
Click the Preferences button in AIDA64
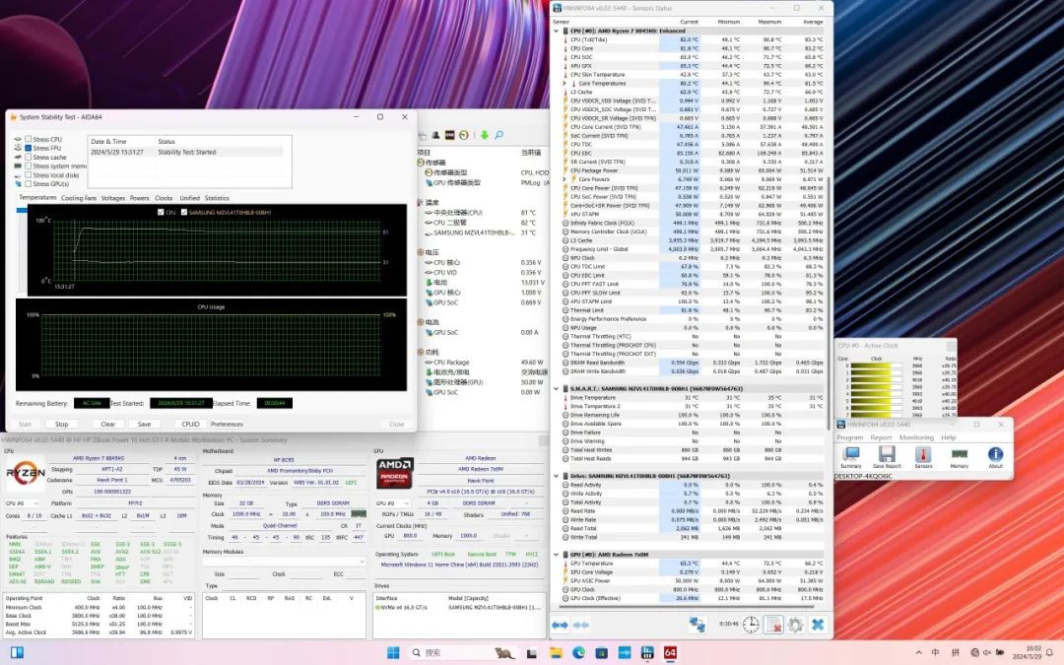[x=227, y=424]
